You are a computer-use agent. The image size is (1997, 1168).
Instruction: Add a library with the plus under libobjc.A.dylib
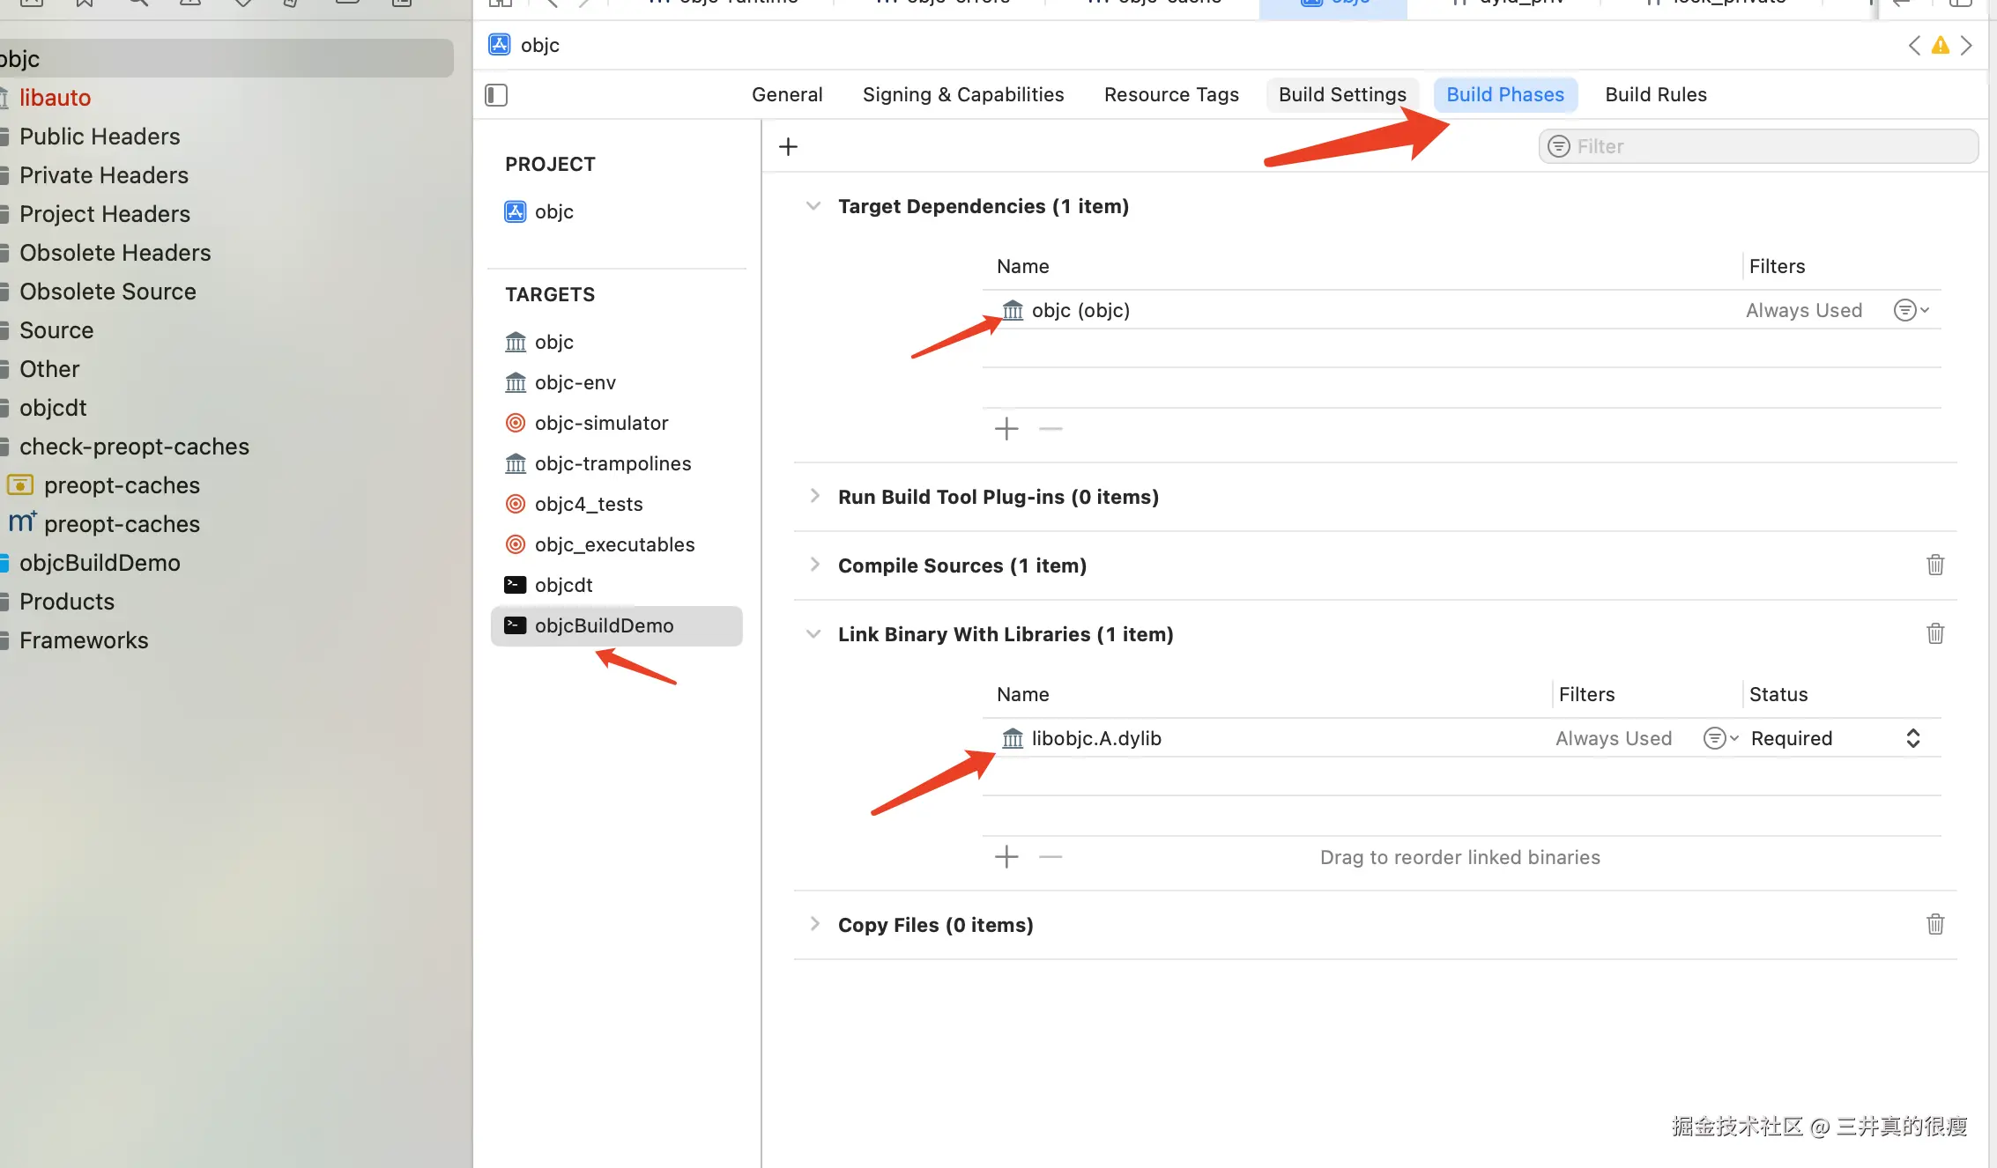(x=1006, y=856)
